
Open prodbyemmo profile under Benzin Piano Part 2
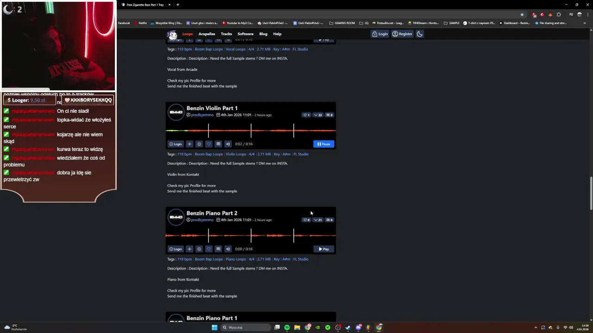pyautogui.click(x=202, y=220)
